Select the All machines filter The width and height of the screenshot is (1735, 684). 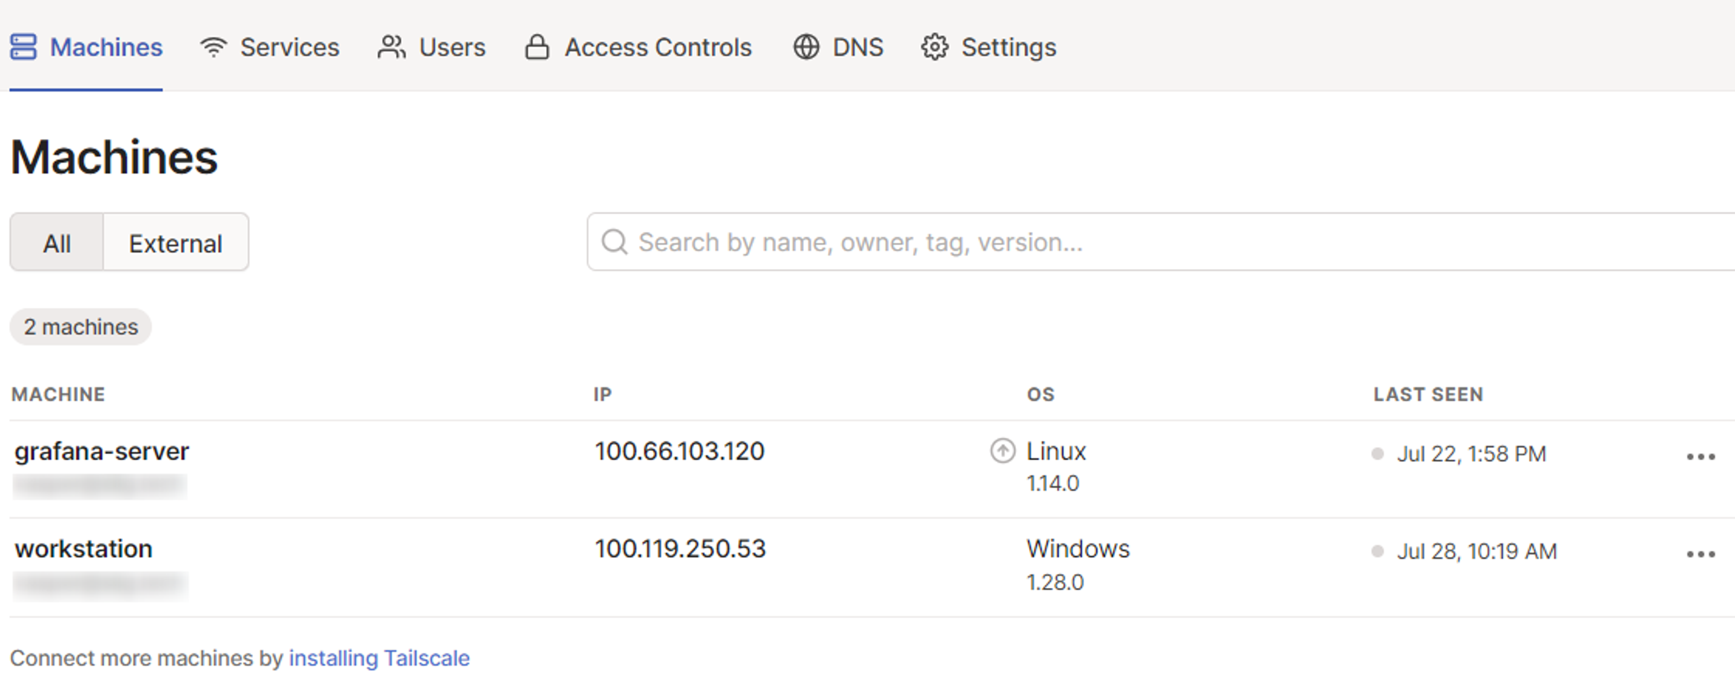click(x=56, y=243)
